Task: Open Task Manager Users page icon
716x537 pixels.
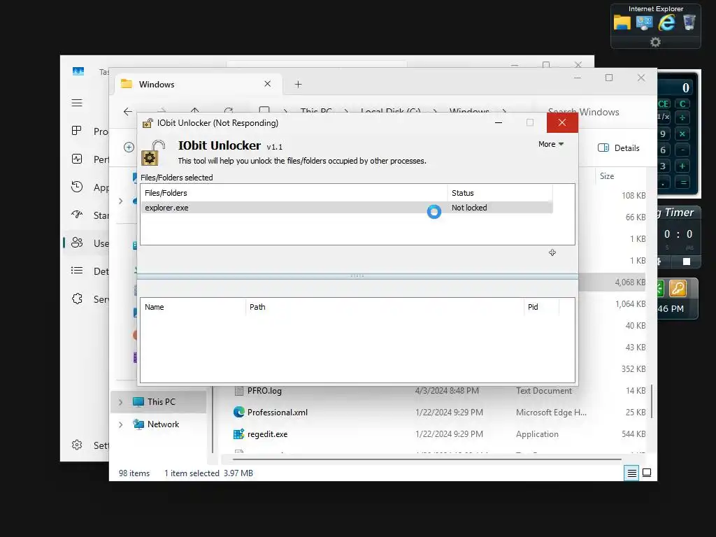Action: click(x=77, y=243)
